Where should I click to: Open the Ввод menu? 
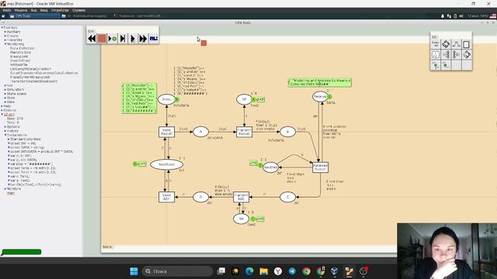43,10
